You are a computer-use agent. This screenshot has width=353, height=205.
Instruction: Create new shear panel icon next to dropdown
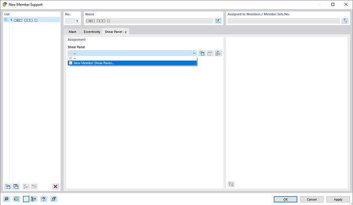click(x=202, y=53)
